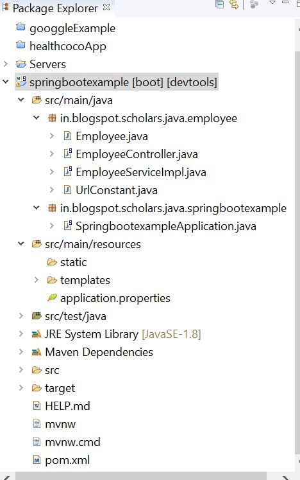Click the EmployeeController.java Spring class icon
300x480 pixels.
pyautogui.click(x=68, y=154)
